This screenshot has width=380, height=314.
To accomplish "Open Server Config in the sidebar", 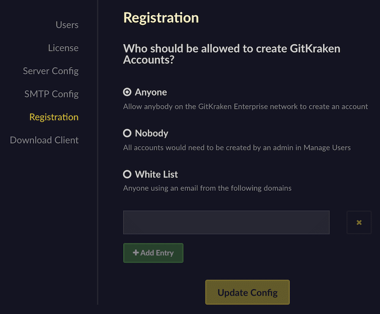I will [x=51, y=71].
